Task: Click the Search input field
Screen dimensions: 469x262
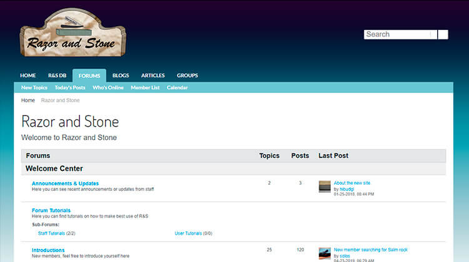Action: click(x=400, y=34)
